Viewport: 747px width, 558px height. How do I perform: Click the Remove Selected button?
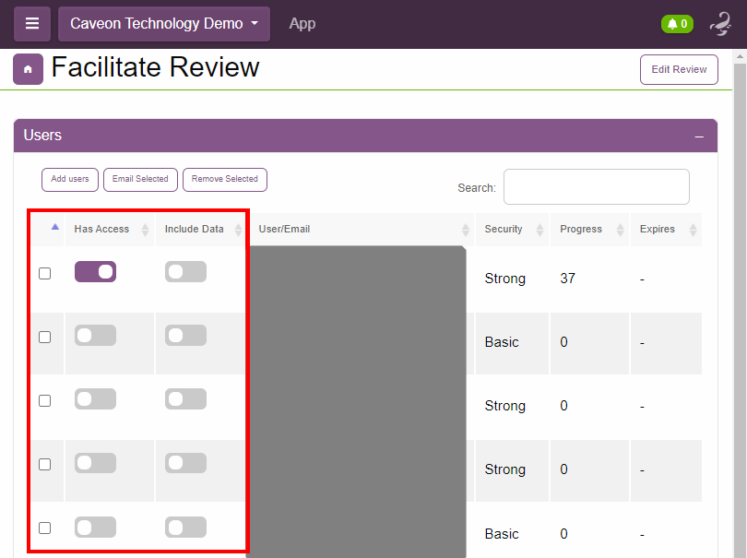tap(224, 179)
